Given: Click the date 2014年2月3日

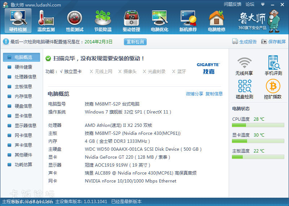Looking at the screenshot, I should 98,42.
